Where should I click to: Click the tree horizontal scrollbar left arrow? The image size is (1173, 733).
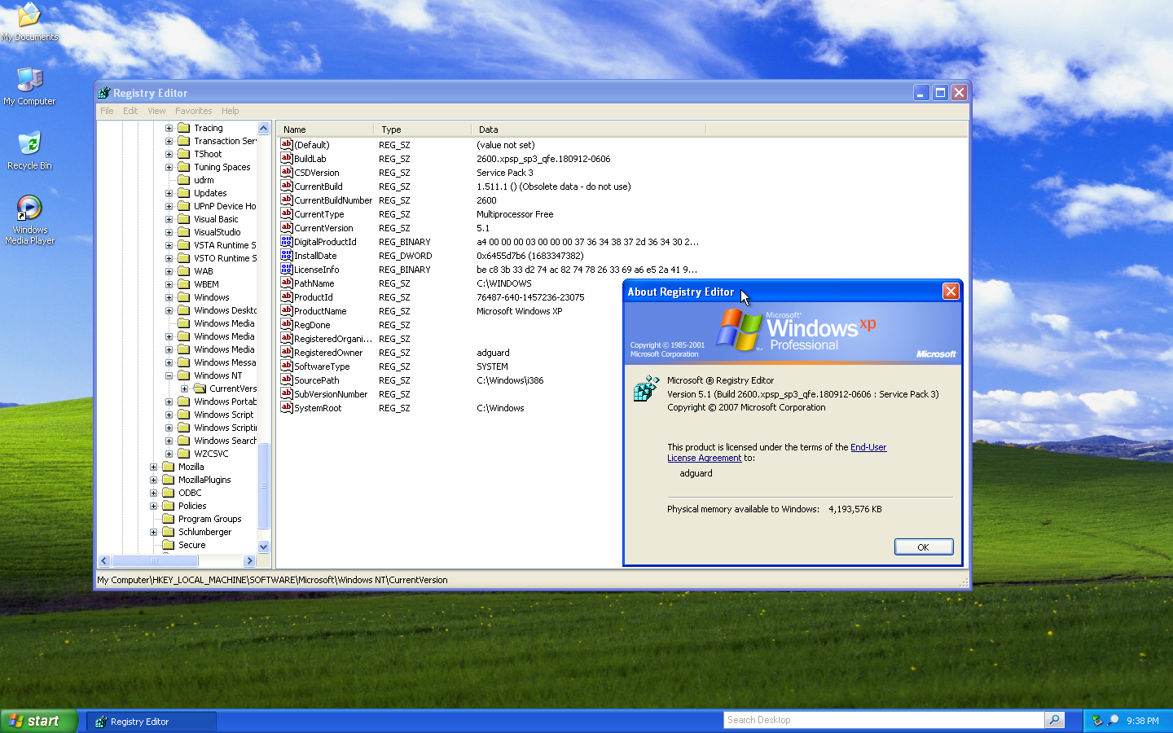tap(104, 560)
